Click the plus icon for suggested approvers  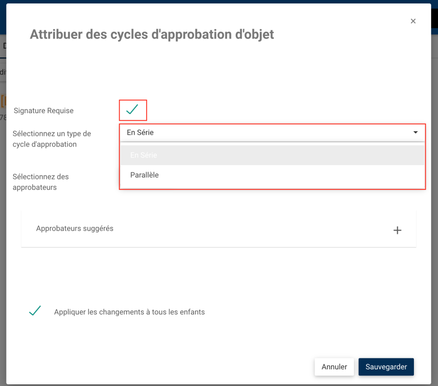click(397, 230)
